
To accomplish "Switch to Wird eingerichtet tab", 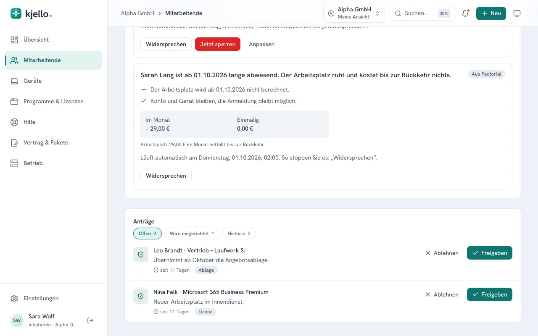I will 192,234.
